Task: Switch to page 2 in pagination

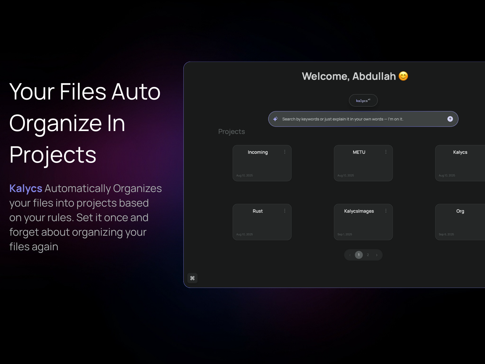Action: pos(368,255)
